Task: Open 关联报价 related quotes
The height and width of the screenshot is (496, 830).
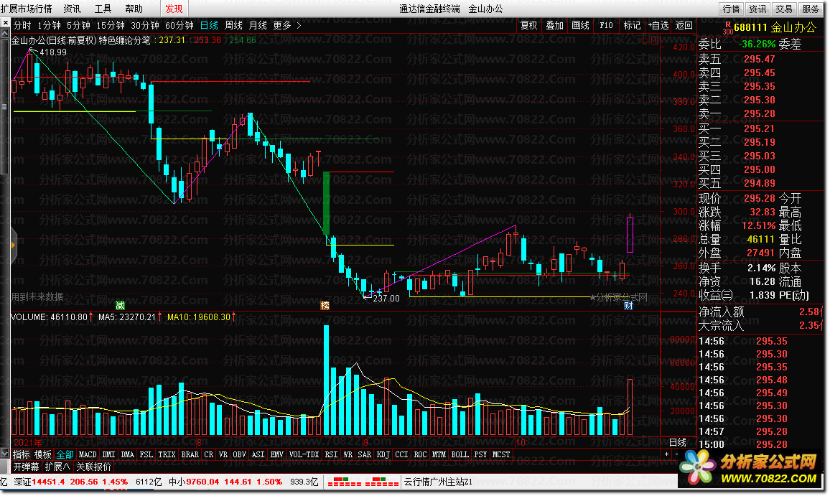Action: [x=93, y=467]
